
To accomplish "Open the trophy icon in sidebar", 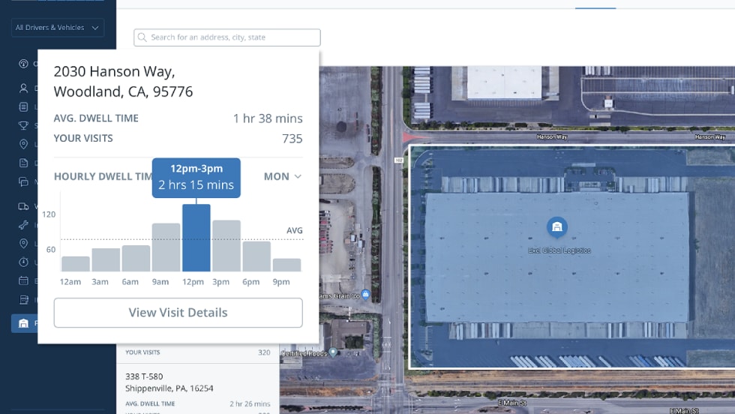I will (23, 125).
